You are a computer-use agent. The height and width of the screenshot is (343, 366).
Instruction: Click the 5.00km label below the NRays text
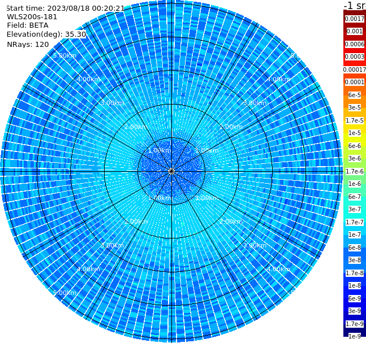pos(64,55)
